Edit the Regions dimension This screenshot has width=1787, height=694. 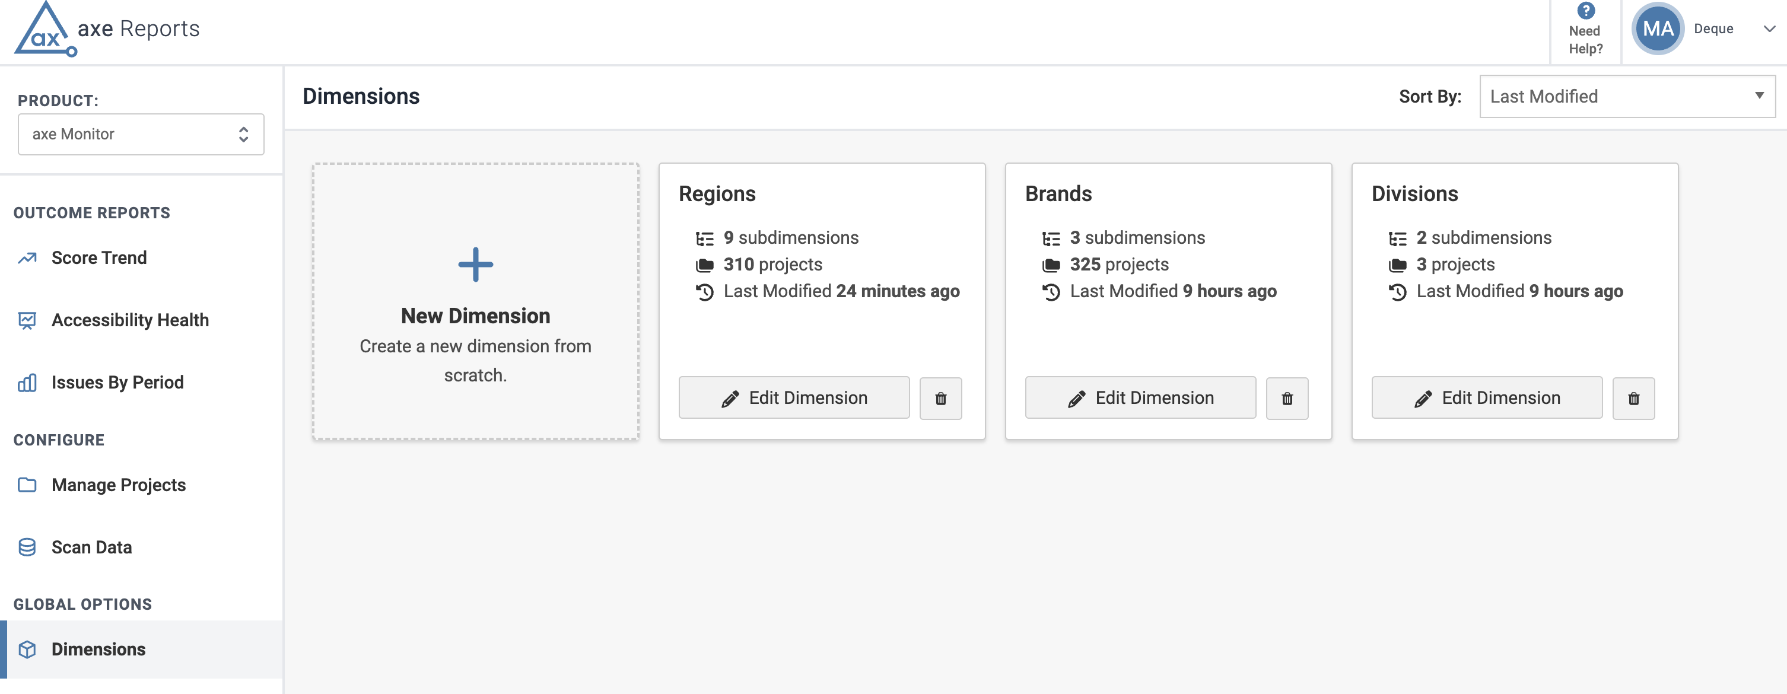coord(794,398)
